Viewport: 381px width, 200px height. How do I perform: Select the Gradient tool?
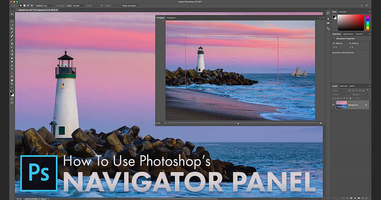tap(12, 54)
